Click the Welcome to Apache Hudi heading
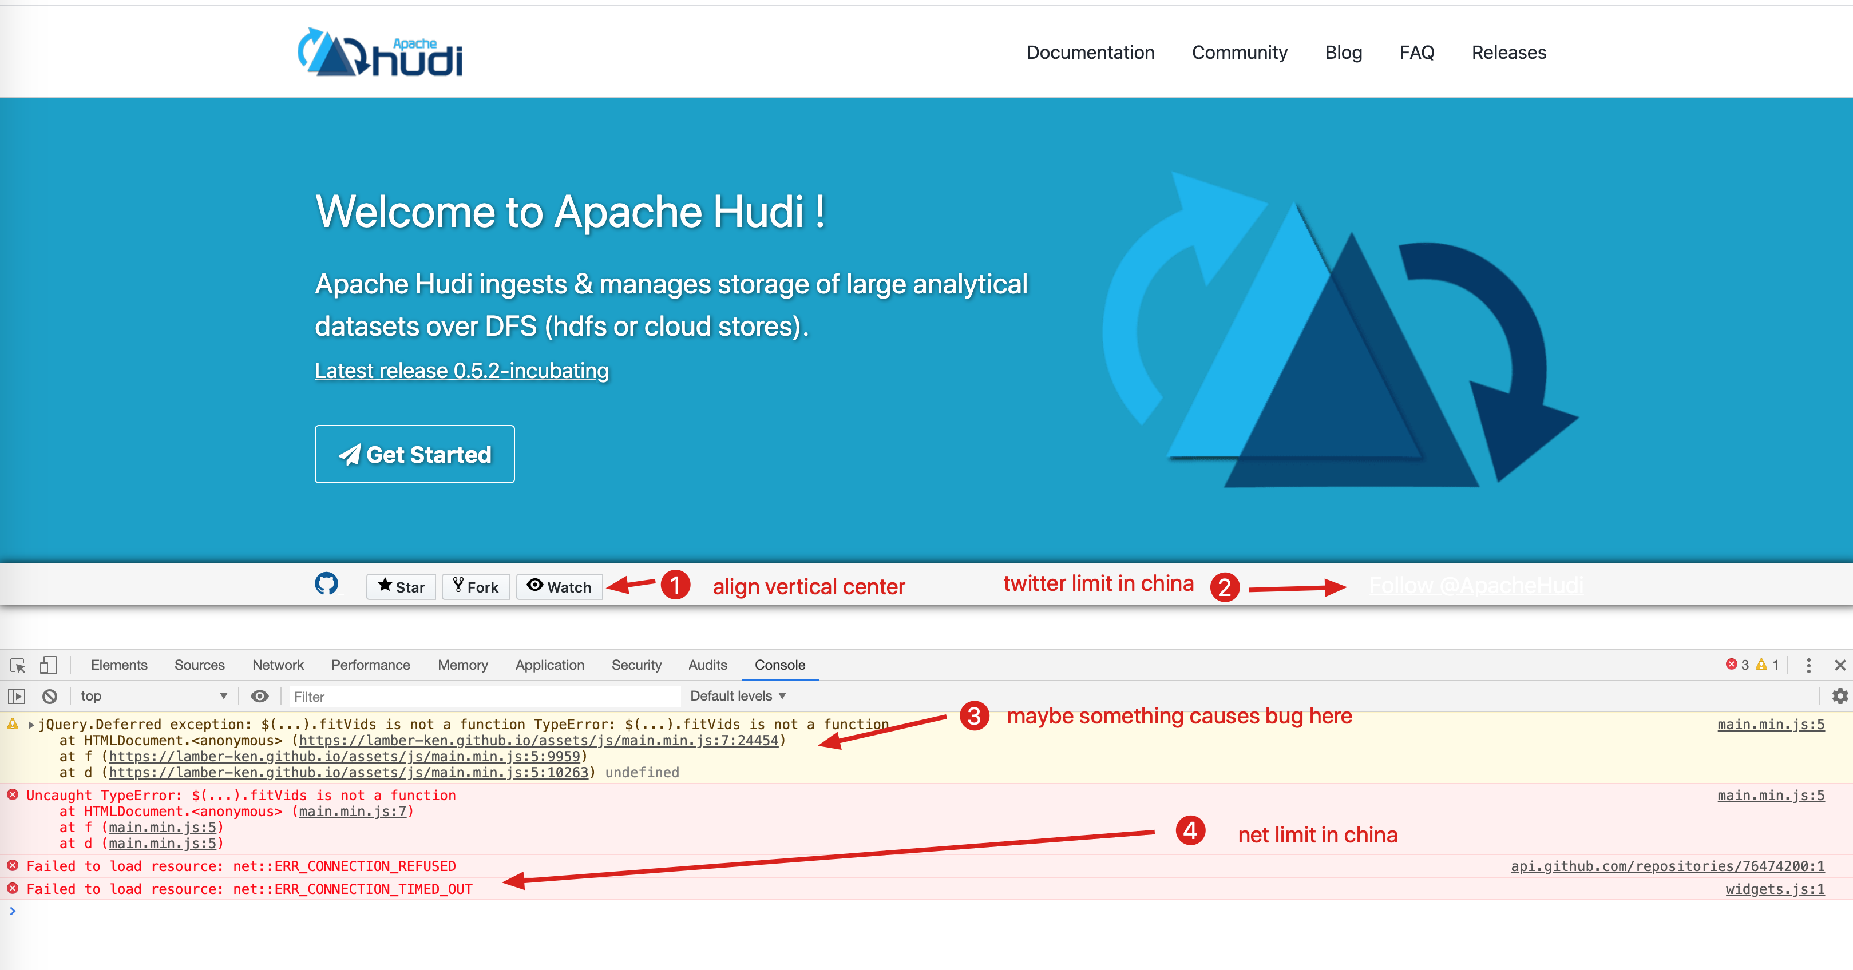1853x970 pixels. click(571, 212)
